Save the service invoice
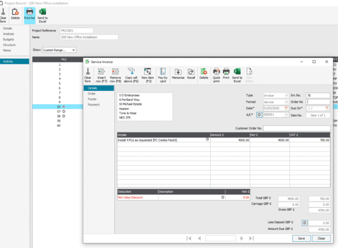 pos(301,238)
